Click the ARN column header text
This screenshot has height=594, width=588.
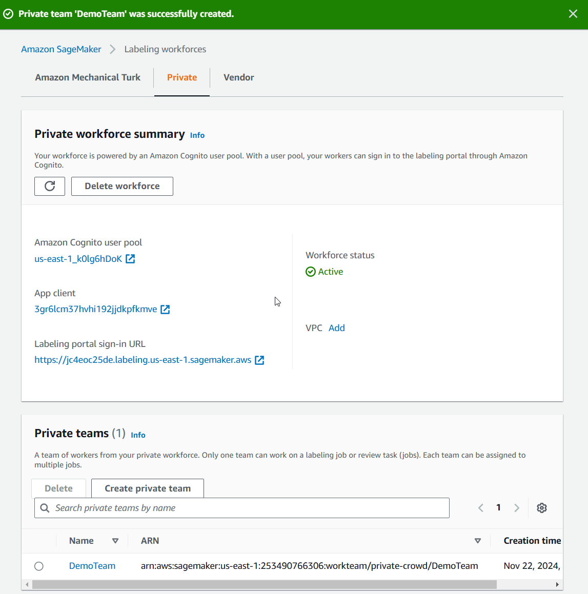point(150,541)
